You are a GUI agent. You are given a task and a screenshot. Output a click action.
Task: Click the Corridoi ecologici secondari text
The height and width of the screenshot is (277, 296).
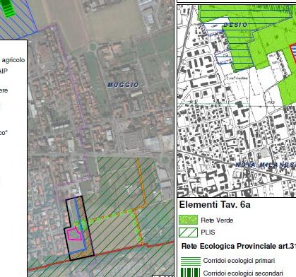point(243,273)
